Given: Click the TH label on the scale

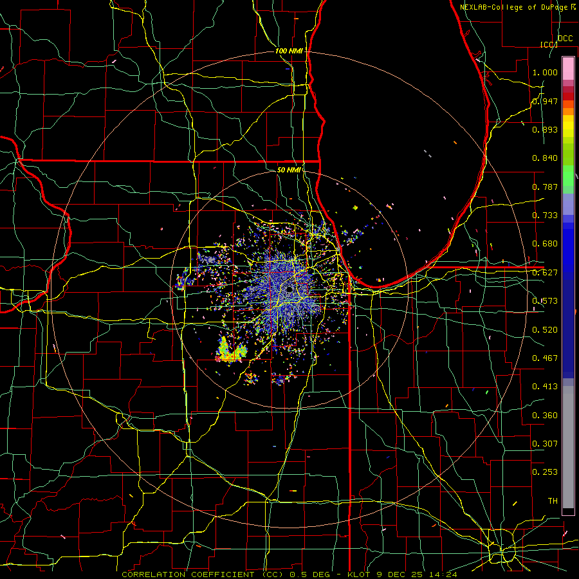Looking at the screenshot, I should (x=553, y=501).
